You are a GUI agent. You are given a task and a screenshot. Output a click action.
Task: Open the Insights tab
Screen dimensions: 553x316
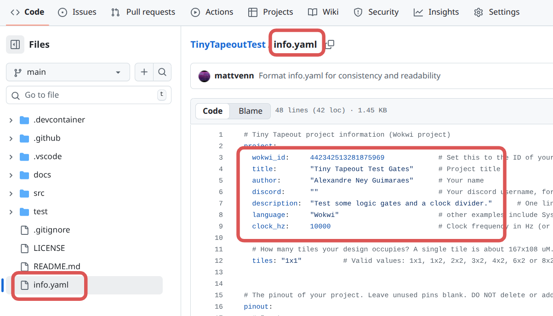[x=436, y=12]
